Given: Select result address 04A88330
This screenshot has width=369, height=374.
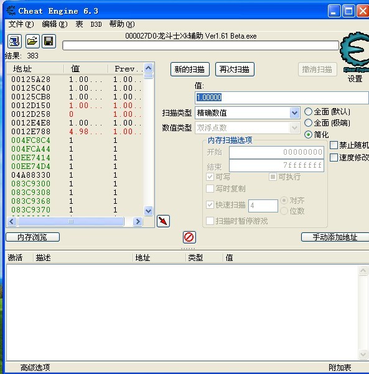Looking at the screenshot, I should click(31, 175).
